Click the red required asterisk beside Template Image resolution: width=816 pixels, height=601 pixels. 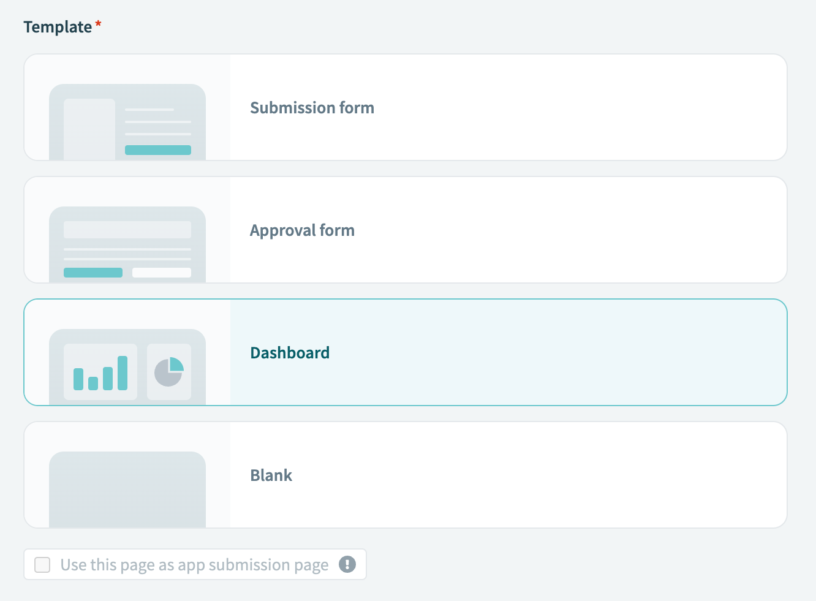97,23
